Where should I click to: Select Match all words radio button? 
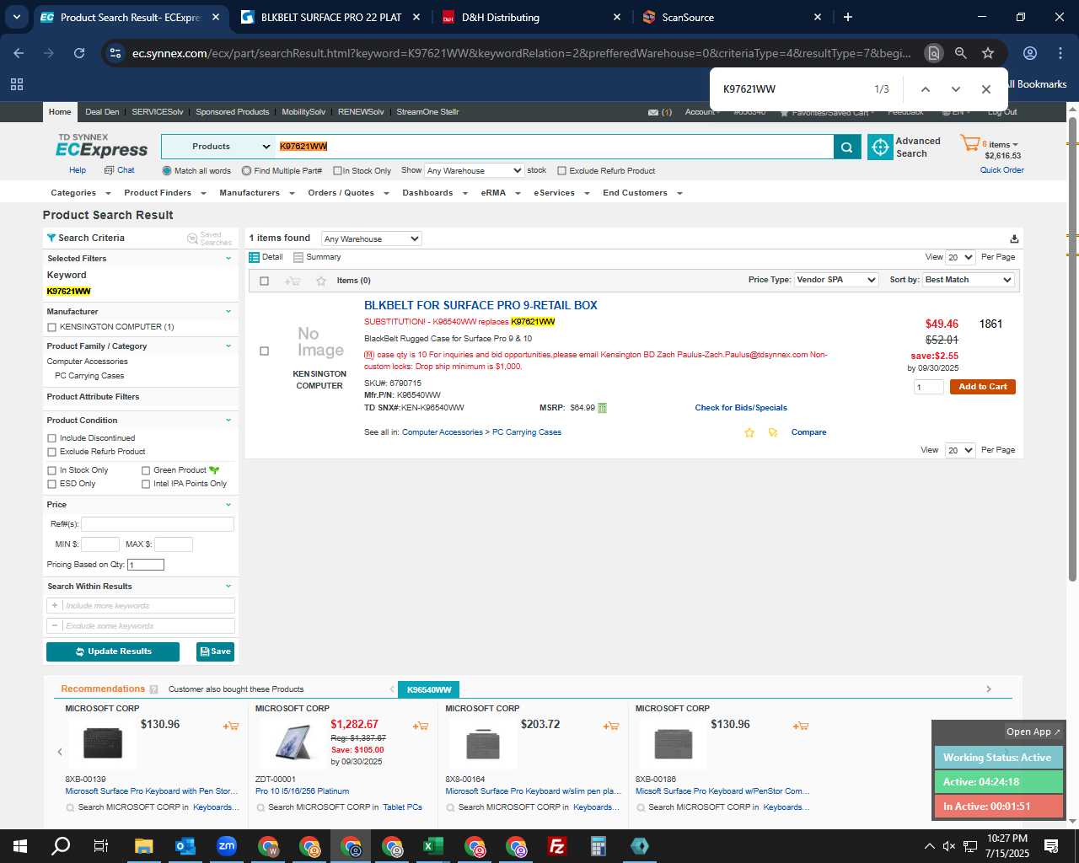pyautogui.click(x=167, y=171)
